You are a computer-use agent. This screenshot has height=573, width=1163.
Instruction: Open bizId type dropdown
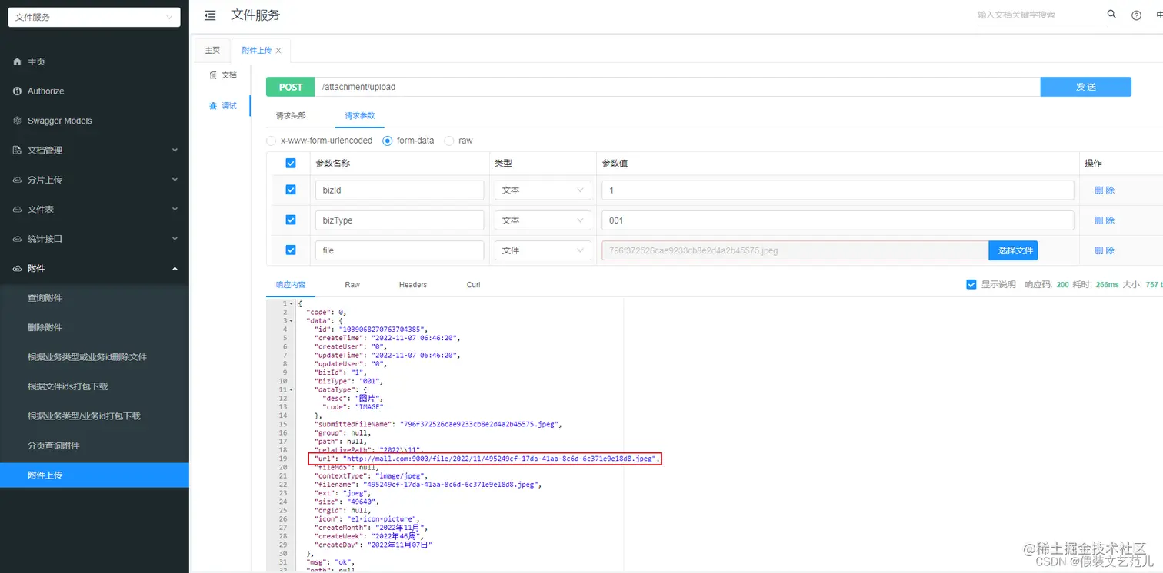[542, 190]
